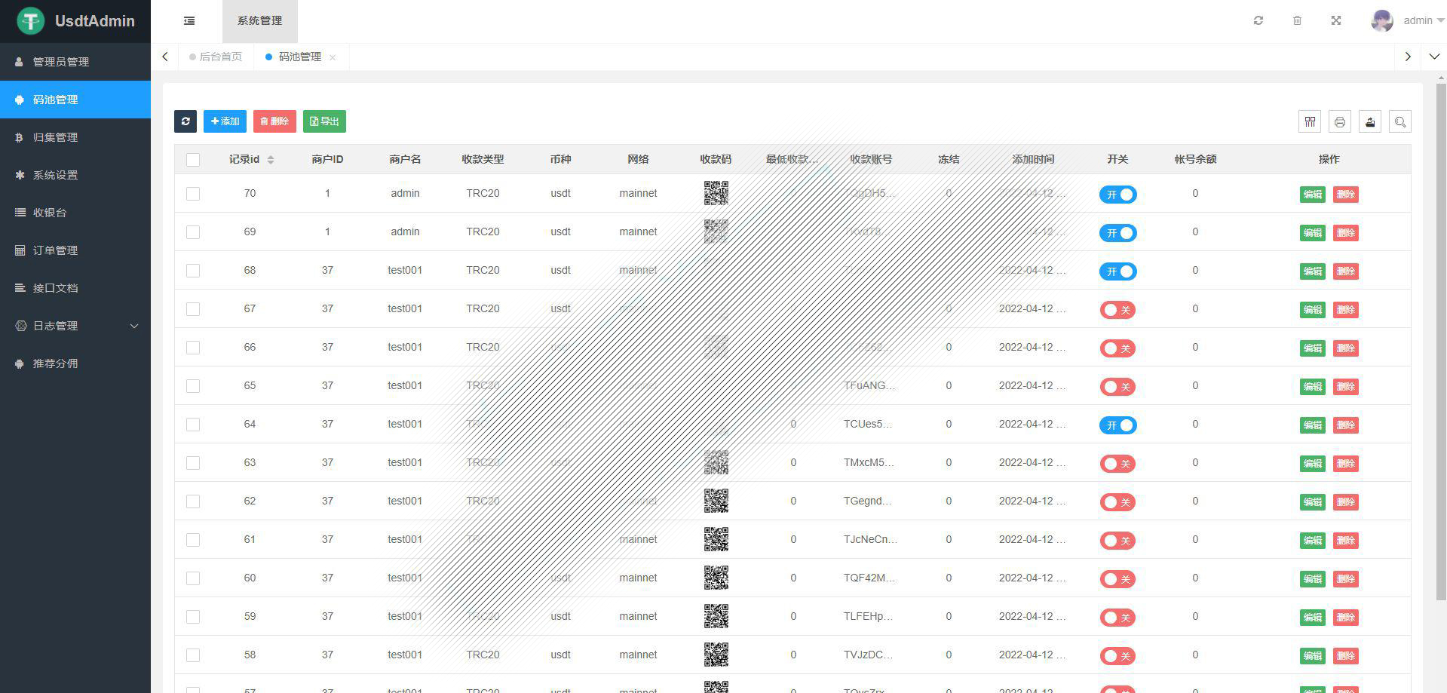1447x693 pixels.
Task: Close the 码池管理 tab
Action: 333,57
